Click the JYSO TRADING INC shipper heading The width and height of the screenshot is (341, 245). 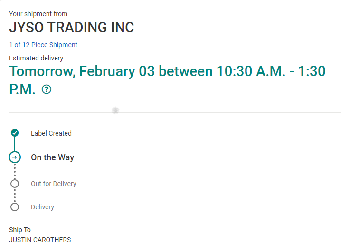click(72, 28)
